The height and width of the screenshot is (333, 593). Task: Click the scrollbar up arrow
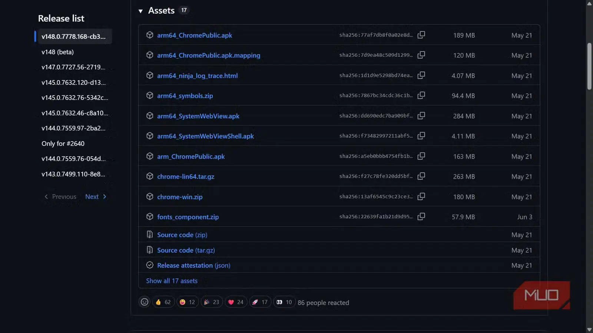[589, 4]
